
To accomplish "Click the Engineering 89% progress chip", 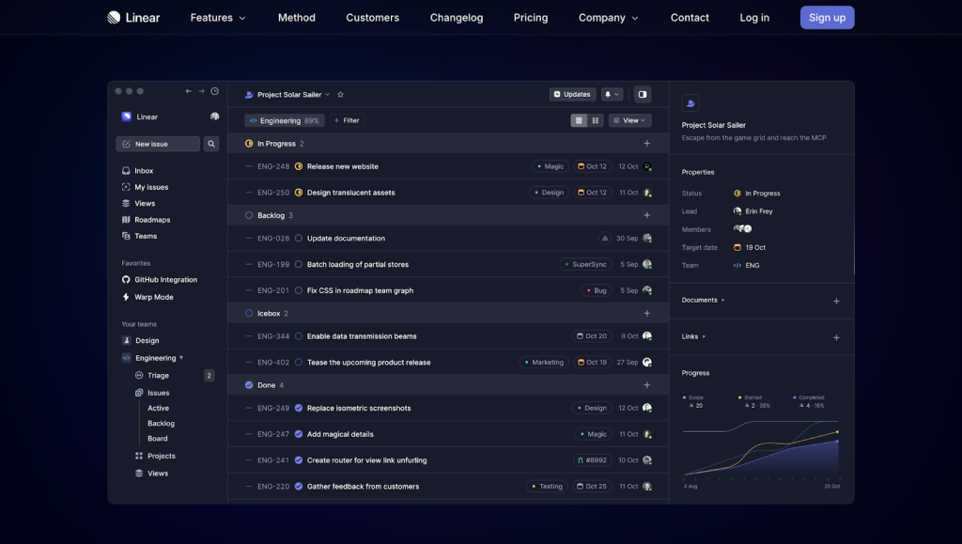I will (285, 120).
